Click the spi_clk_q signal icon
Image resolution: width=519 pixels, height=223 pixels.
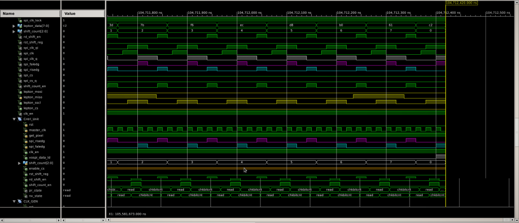click(x=20, y=59)
